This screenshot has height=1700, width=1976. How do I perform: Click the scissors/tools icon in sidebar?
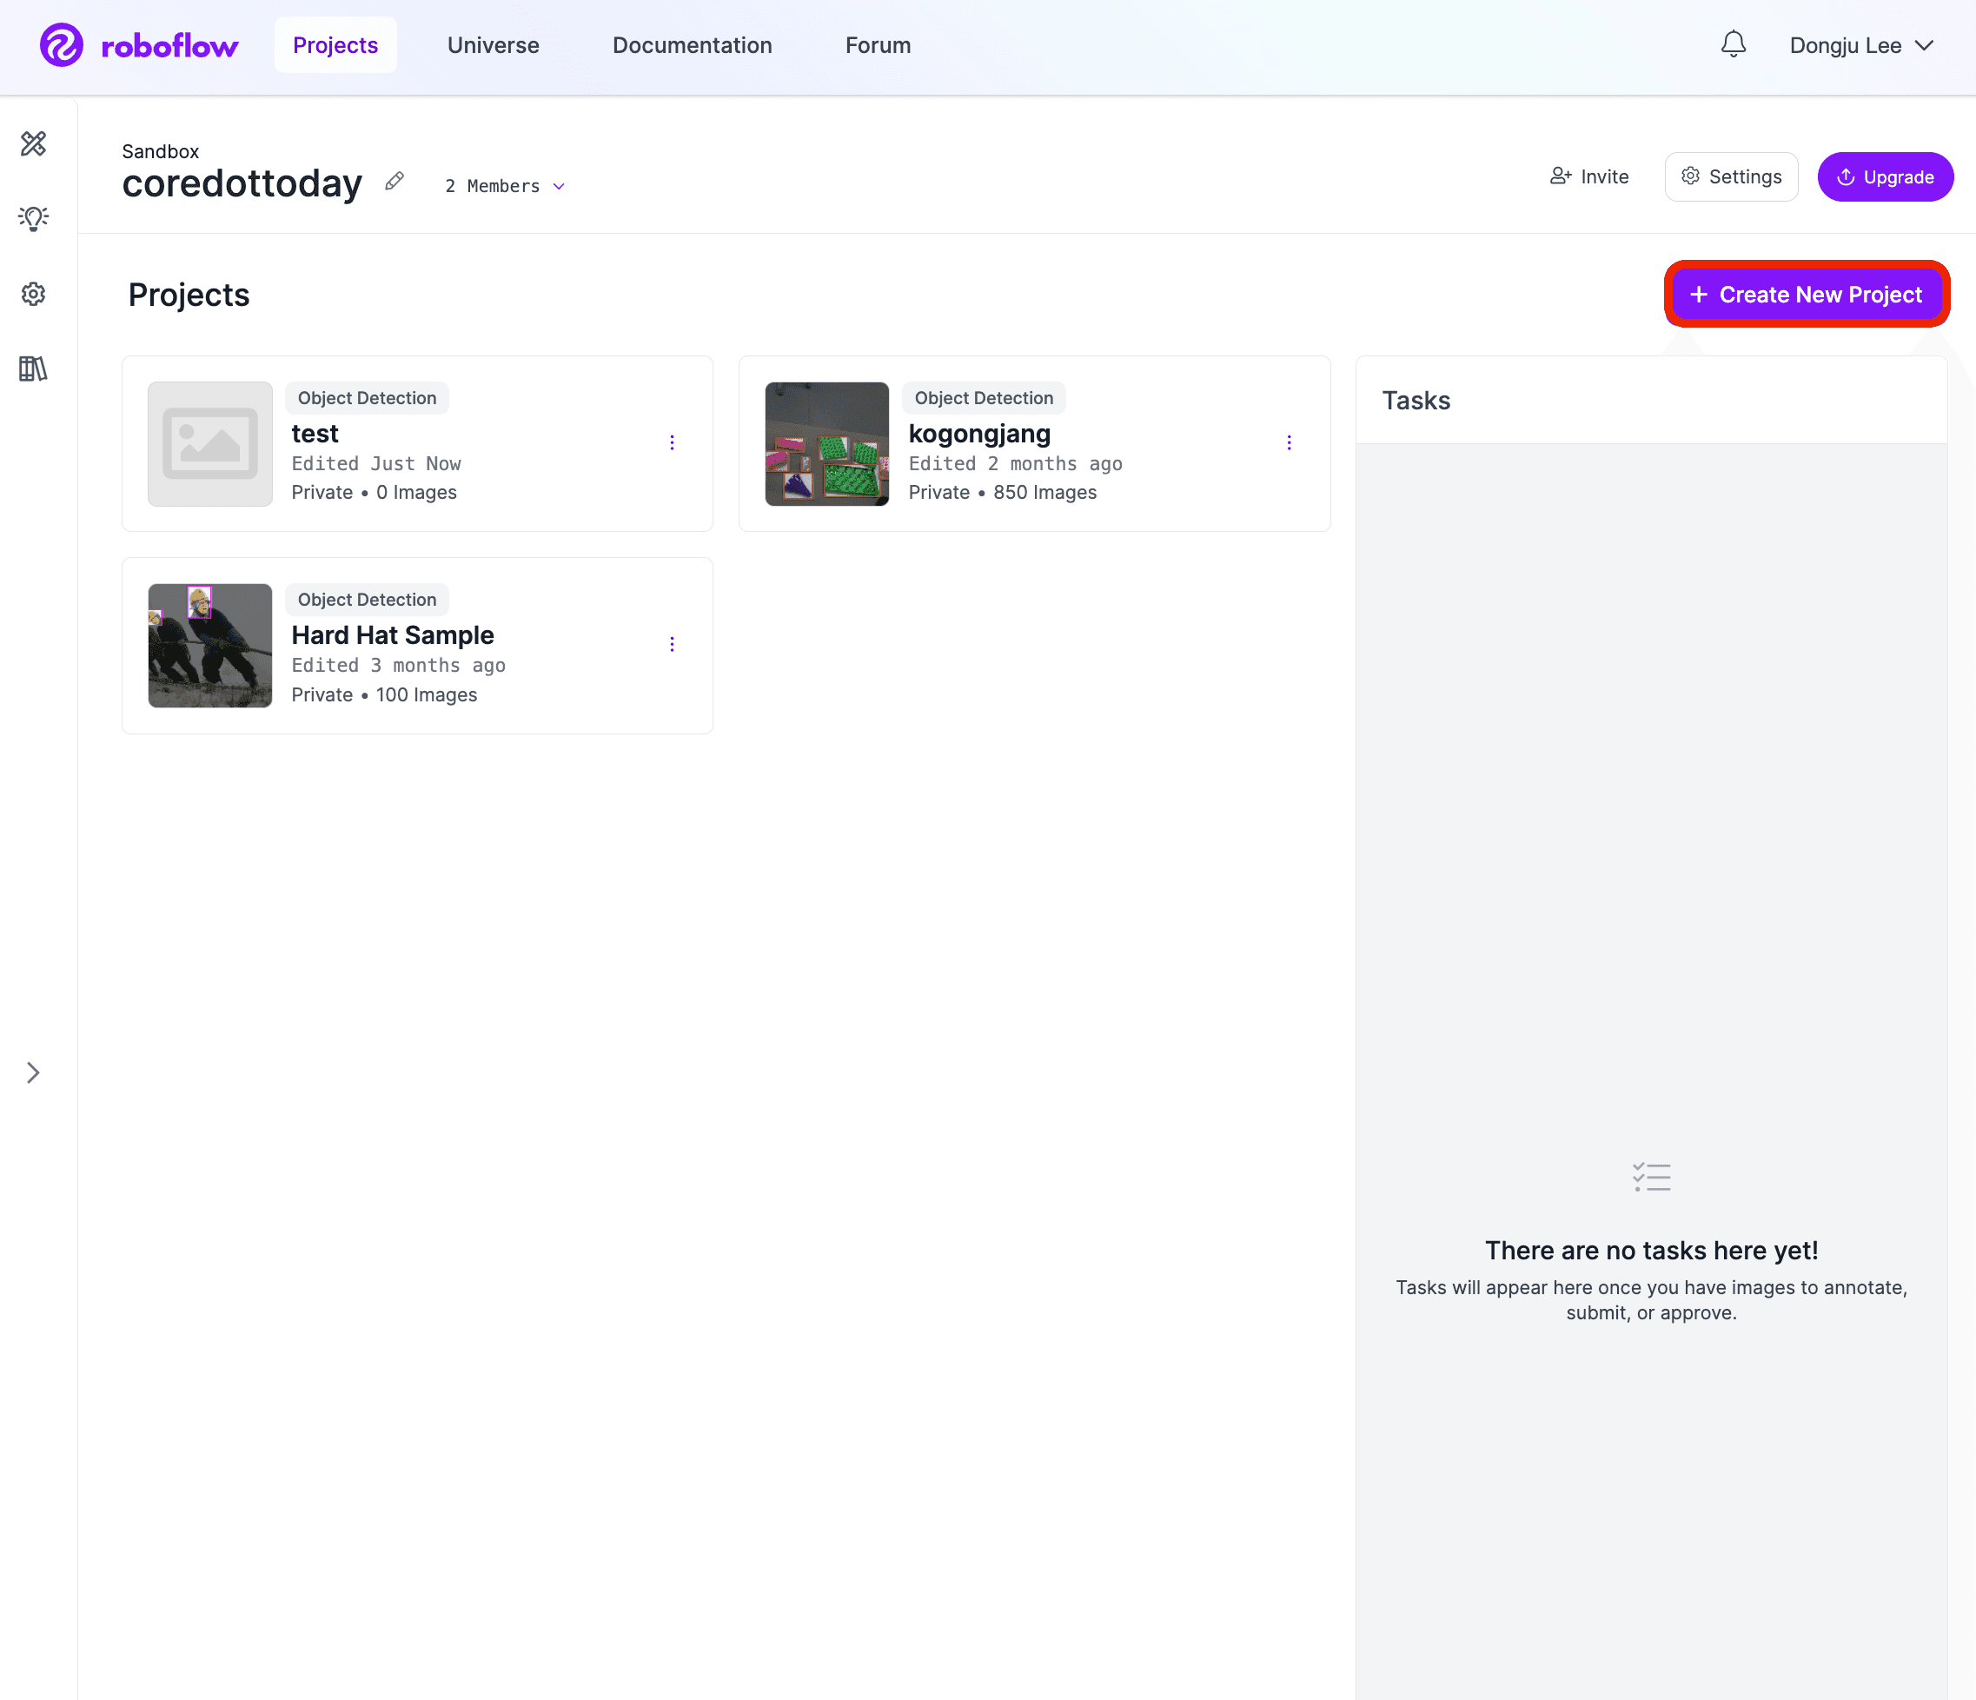coord(36,144)
